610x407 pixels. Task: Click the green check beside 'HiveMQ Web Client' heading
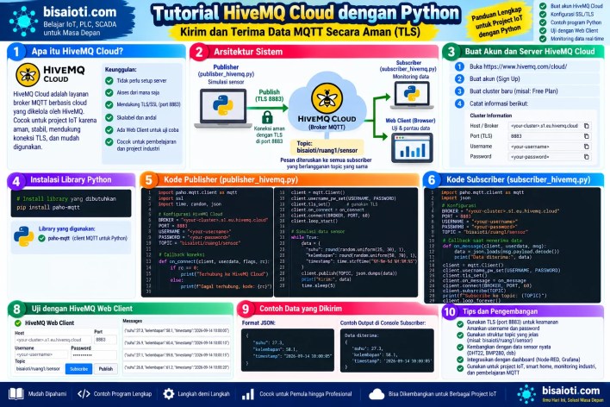click(x=18, y=322)
